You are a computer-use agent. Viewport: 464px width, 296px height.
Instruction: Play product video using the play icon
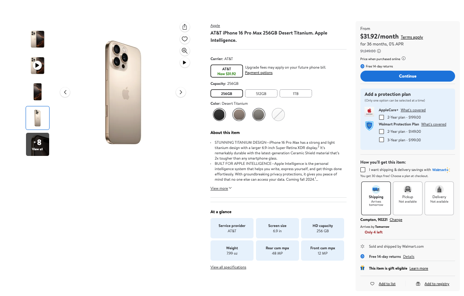click(x=185, y=63)
